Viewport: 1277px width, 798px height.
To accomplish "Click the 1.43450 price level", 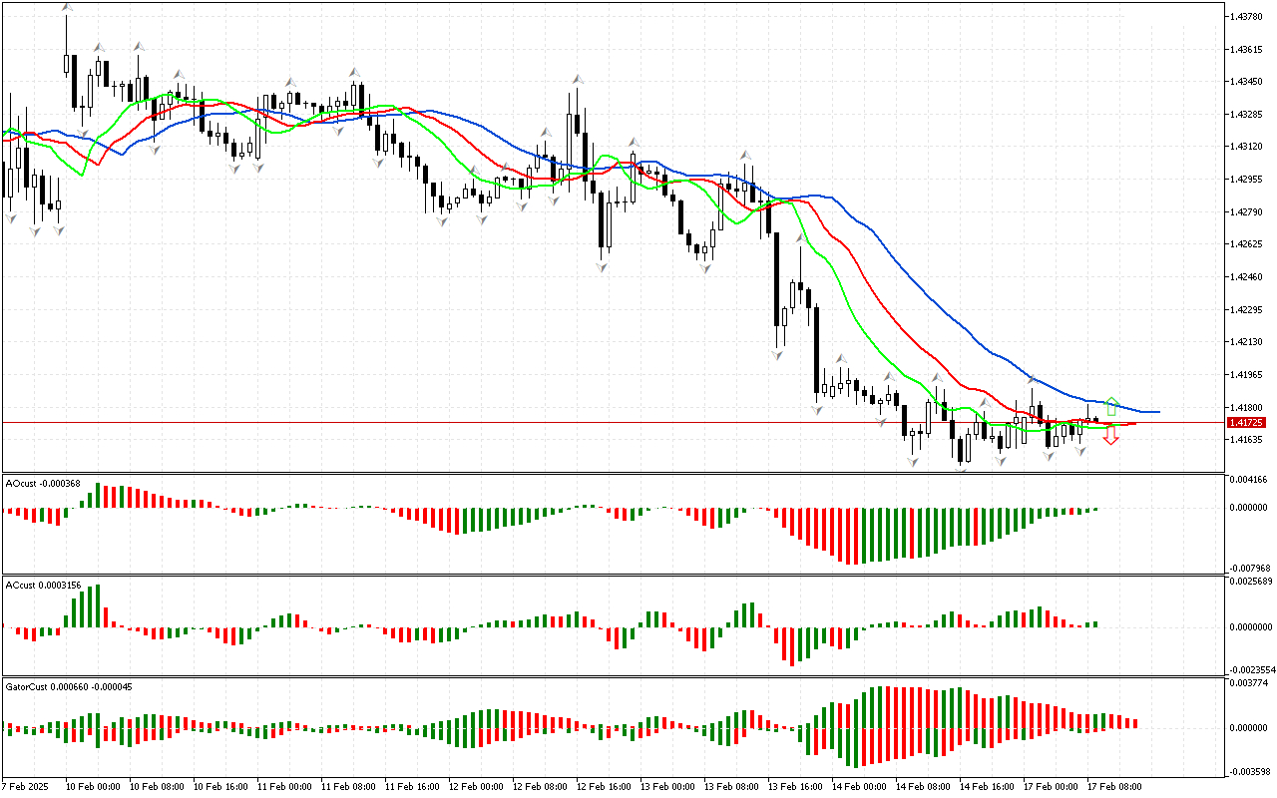I will point(1248,82).
